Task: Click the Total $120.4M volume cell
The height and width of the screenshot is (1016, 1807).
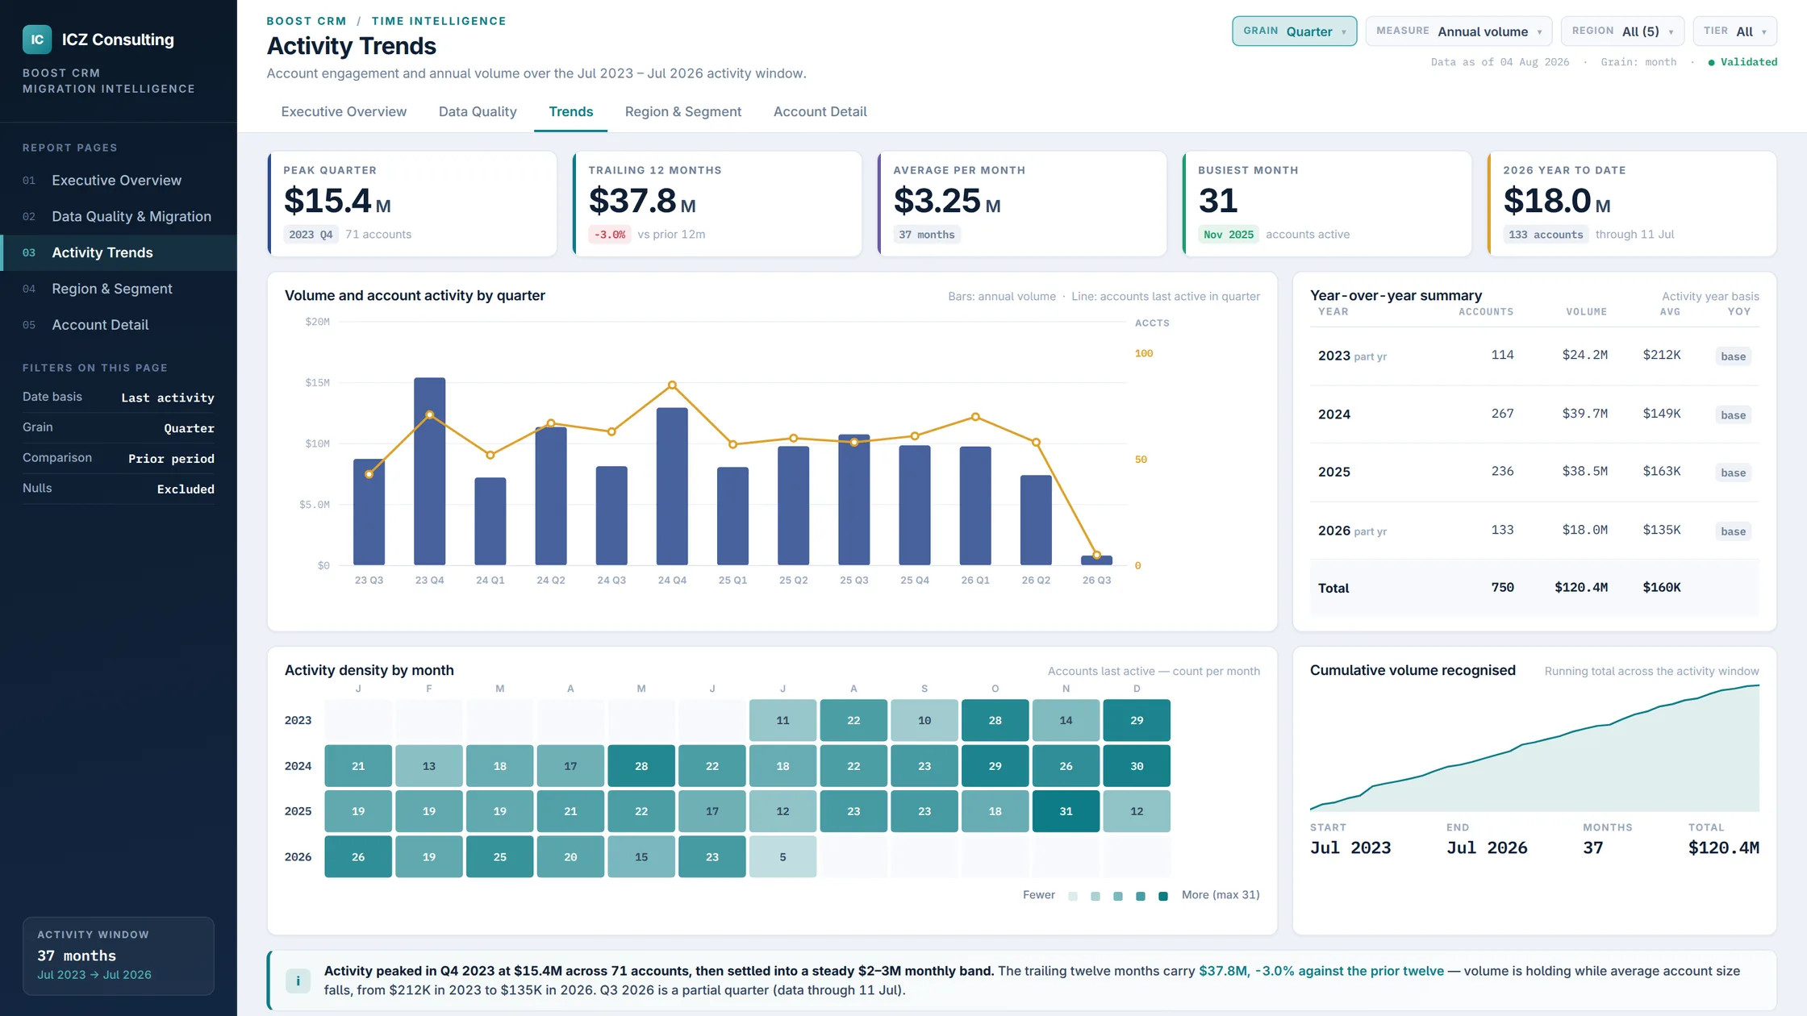Action: coord(1581,588)
